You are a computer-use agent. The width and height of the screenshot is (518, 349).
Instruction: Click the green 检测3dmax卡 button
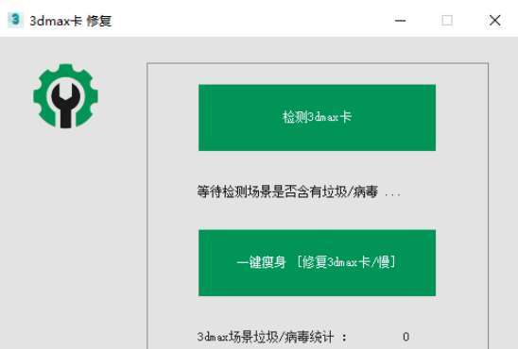(x=317, y=118)
